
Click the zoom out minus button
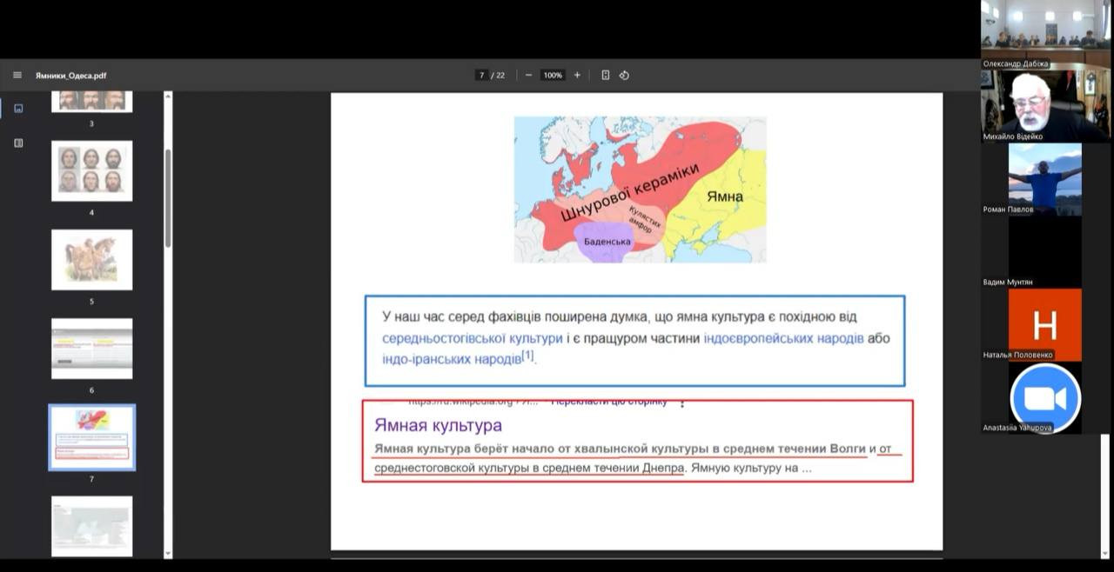(x=528, y=76)
